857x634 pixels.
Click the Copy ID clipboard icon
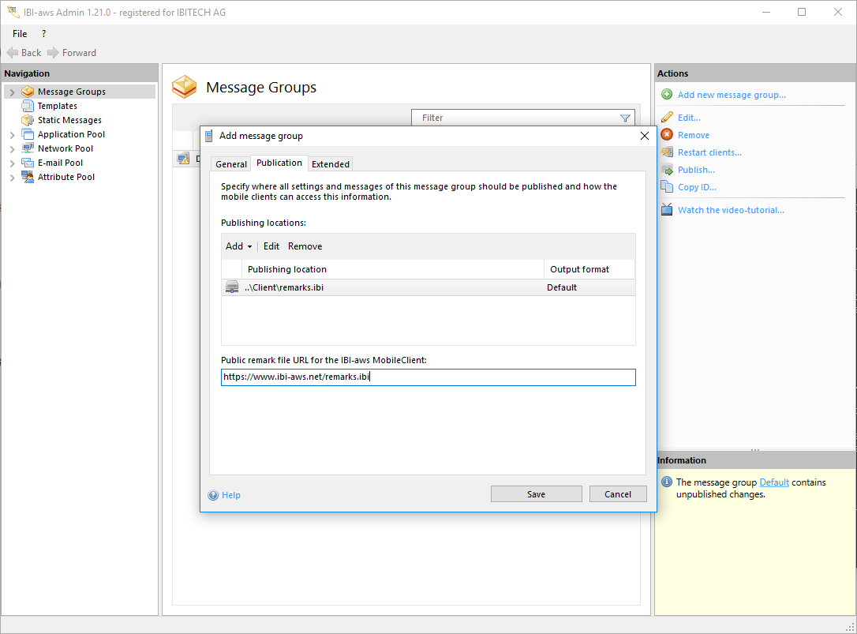click(667, 187)
